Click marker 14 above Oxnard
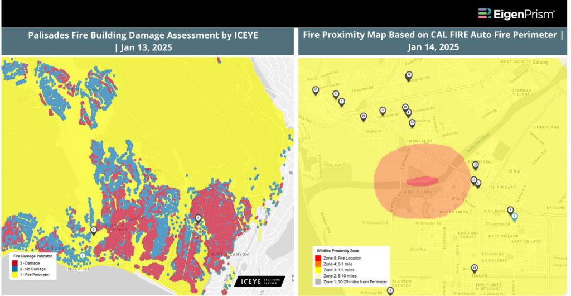571x296 pixels. tap(474, 269)
